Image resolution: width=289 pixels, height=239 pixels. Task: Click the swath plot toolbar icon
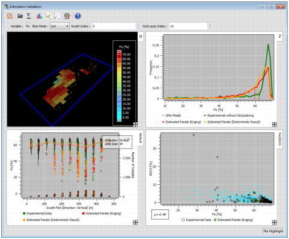pyautogui.click(x=48, y=16)
